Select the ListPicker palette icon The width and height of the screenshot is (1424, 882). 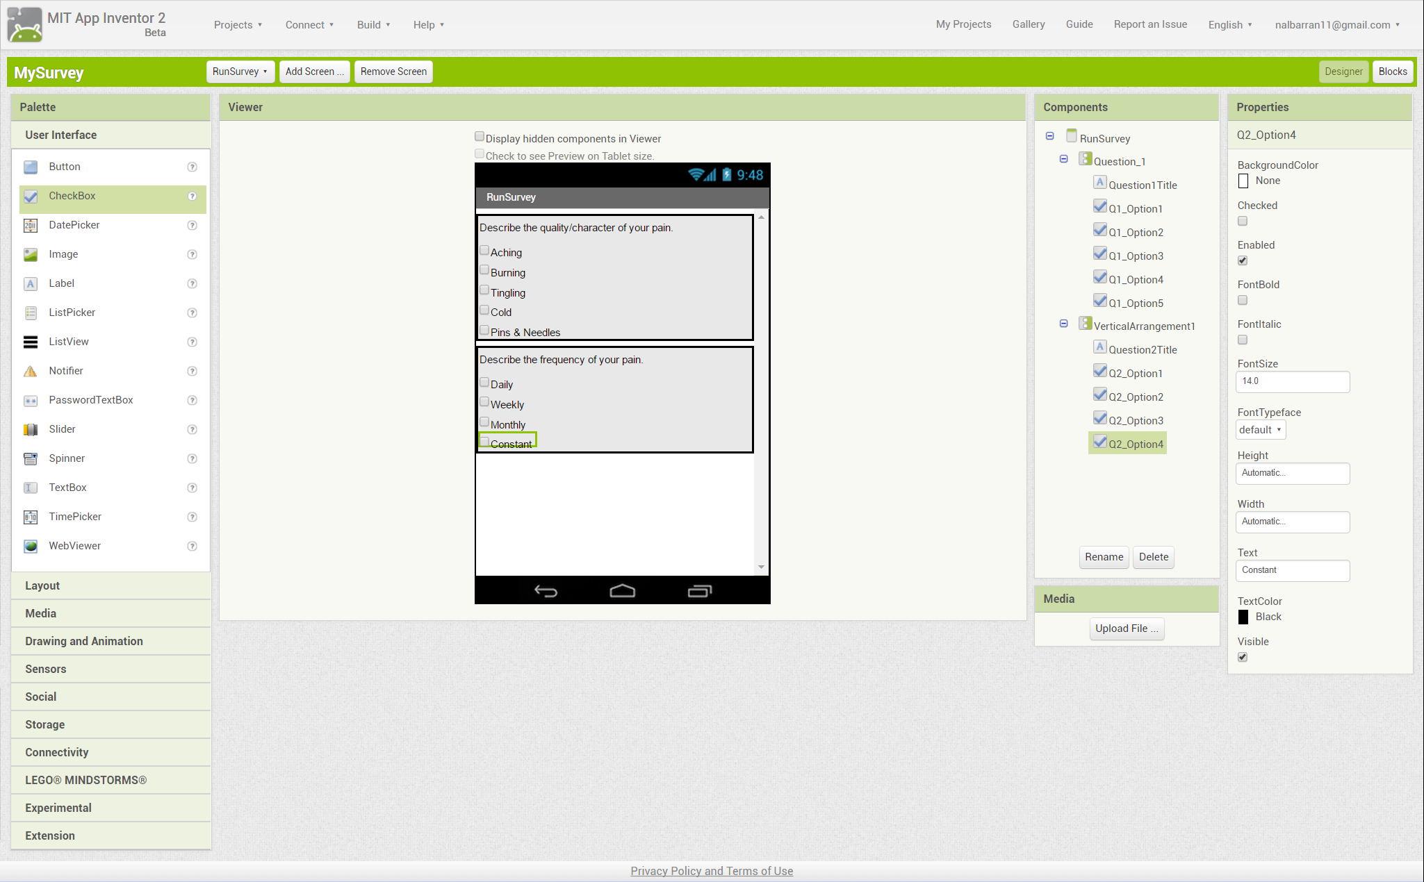tap(31, 313)
